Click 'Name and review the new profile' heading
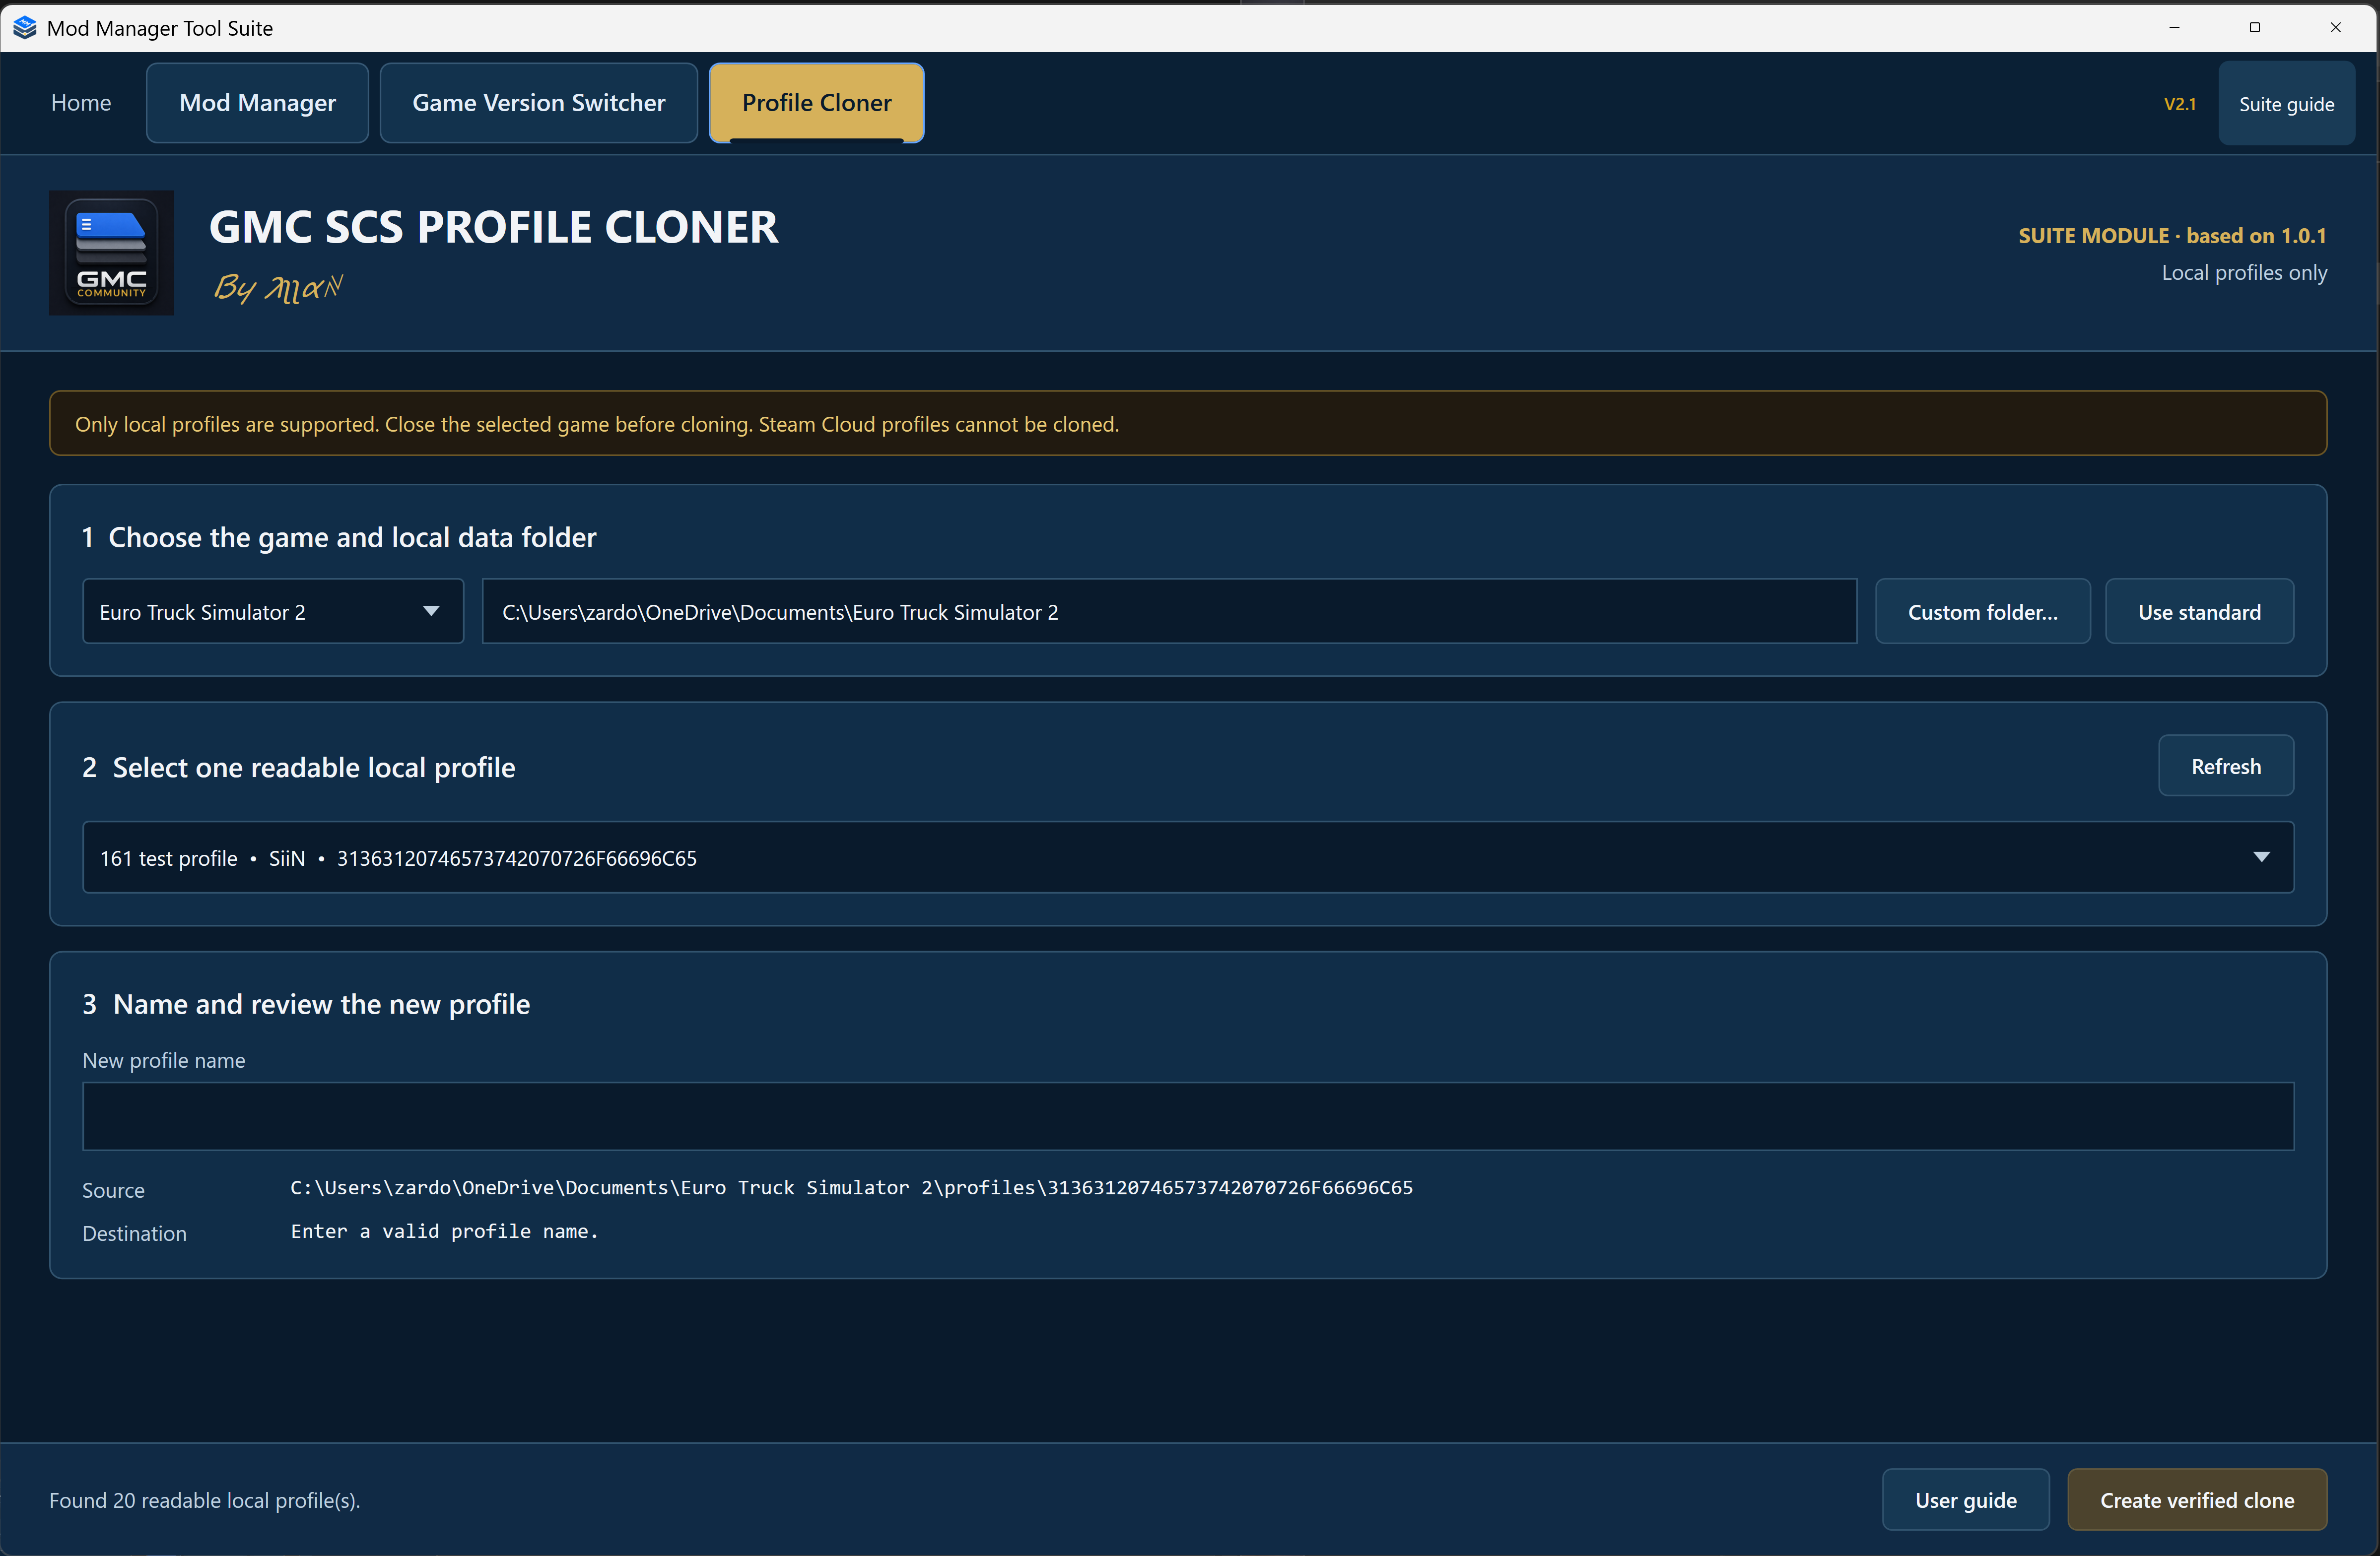The image size is (2380, 1556). pyautogui.click(x=321, y=1004)
